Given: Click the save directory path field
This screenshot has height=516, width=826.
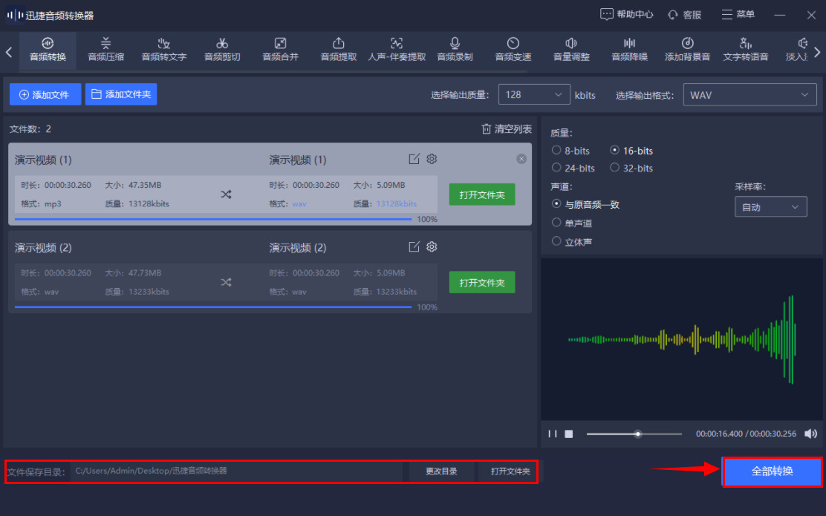Looking at the screenshot, I should tap(236, 471).
